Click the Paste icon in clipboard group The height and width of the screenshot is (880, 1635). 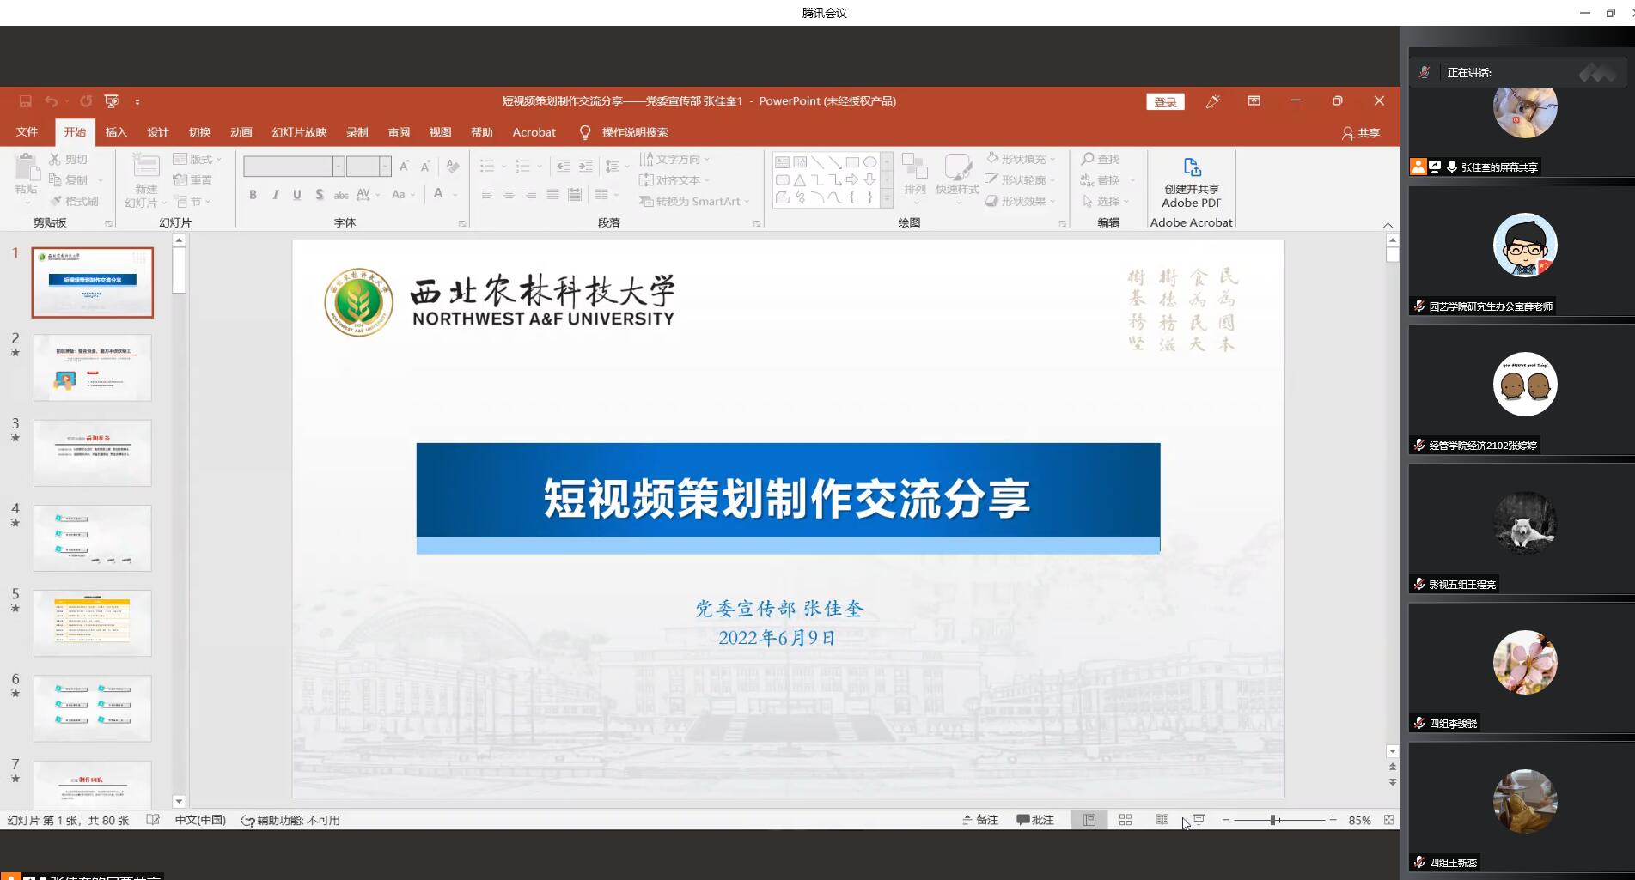26,168
